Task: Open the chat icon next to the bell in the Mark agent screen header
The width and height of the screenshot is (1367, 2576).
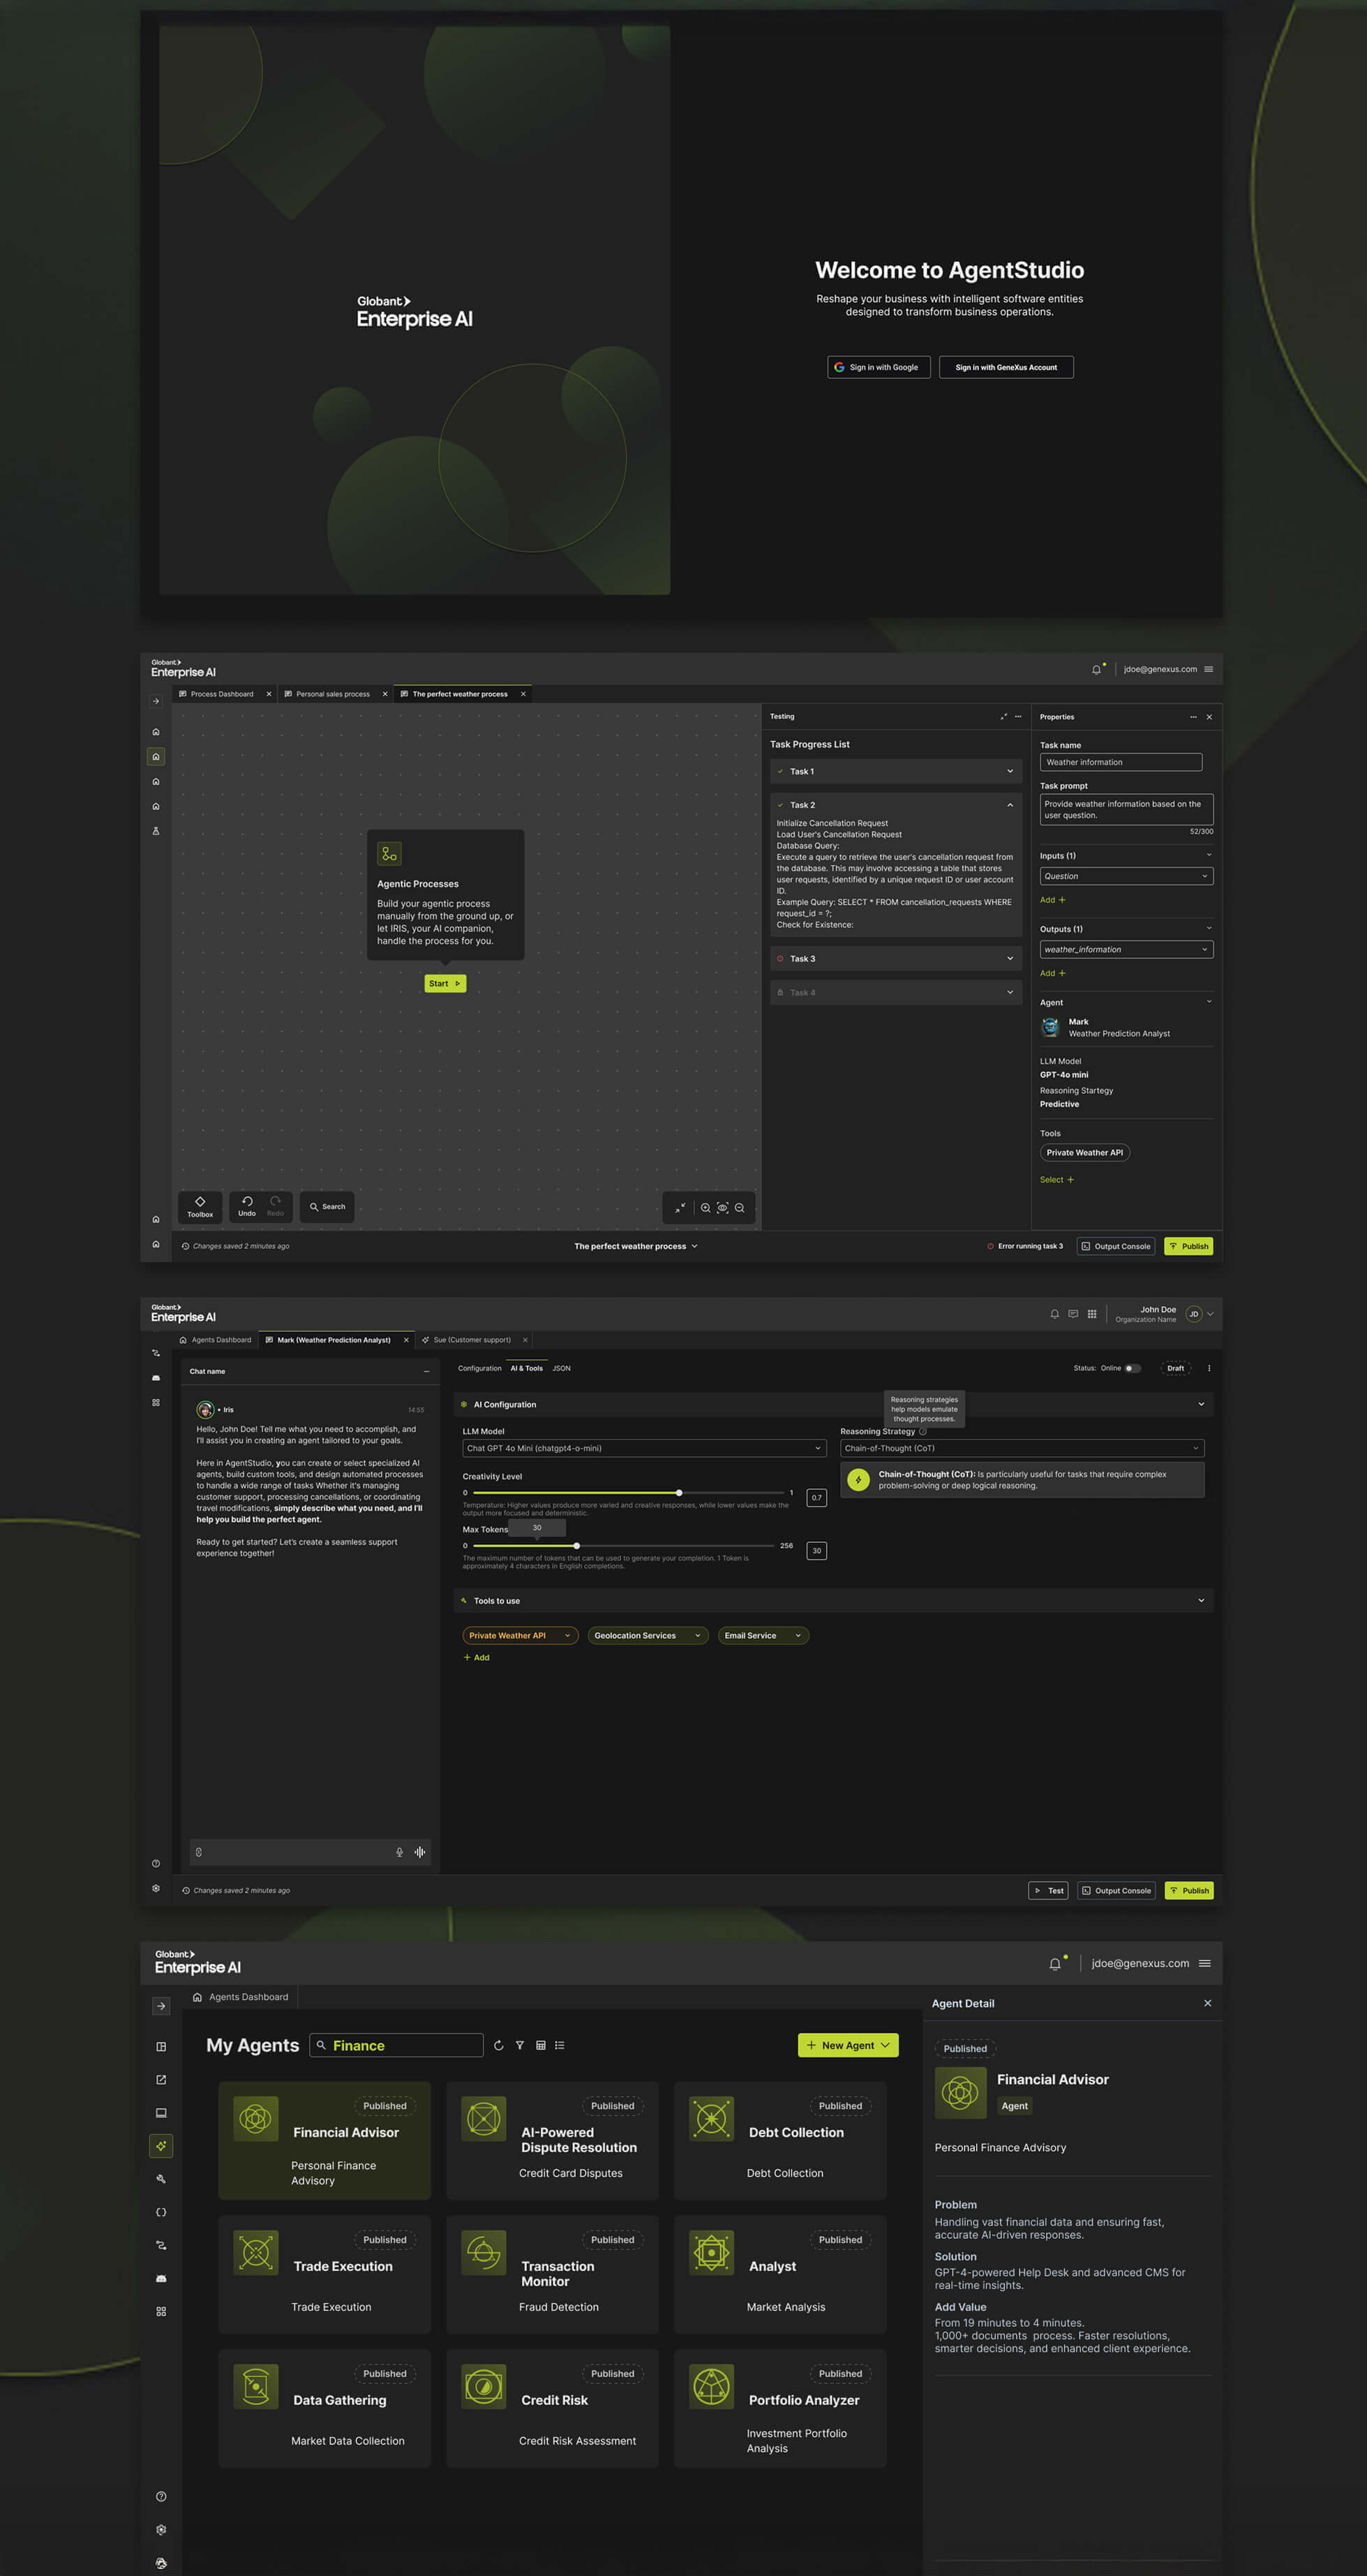Action: coord(1073,1314)
